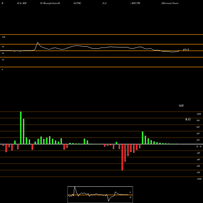This screenshot has width=203, height=203.
Task: Click the MR axis label -100
Action: coord(199,179)
